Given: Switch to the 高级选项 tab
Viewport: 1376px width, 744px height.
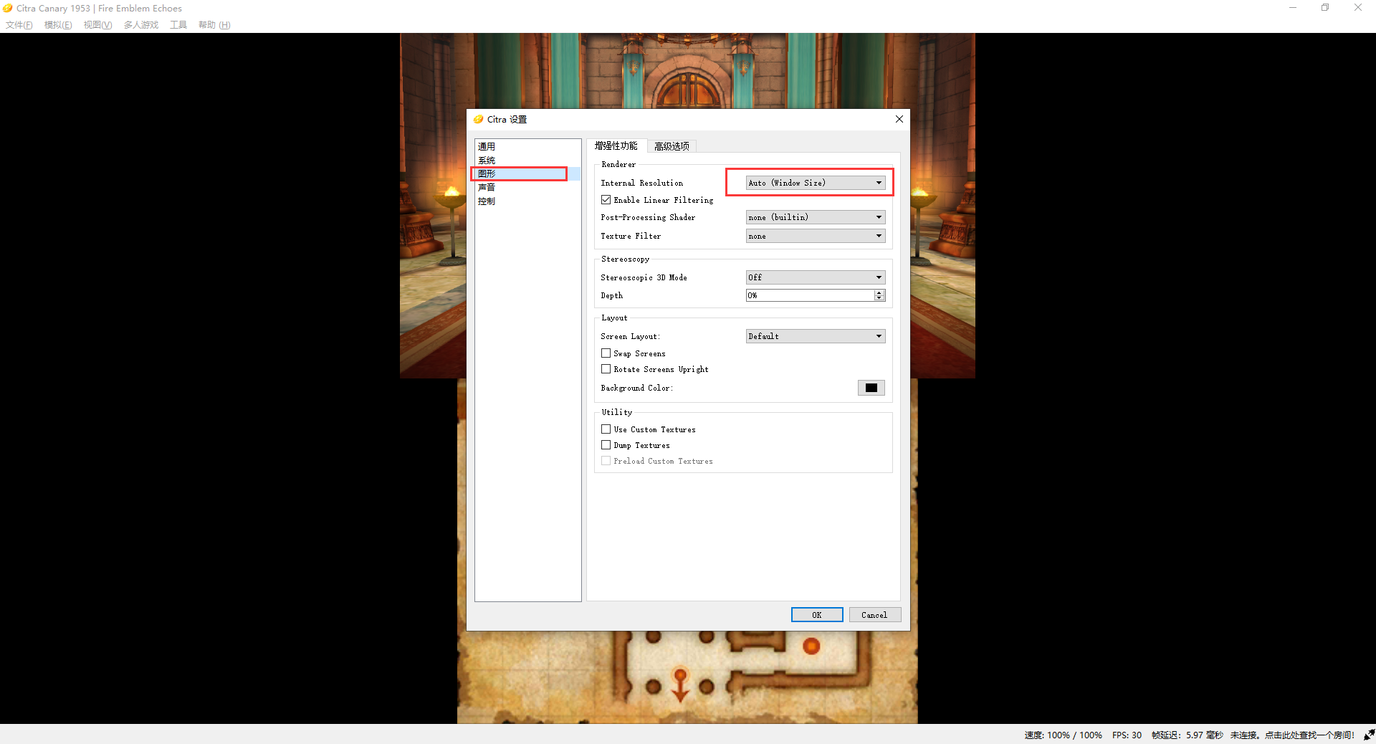Looking at the screenshot, I should pos(672,146).
